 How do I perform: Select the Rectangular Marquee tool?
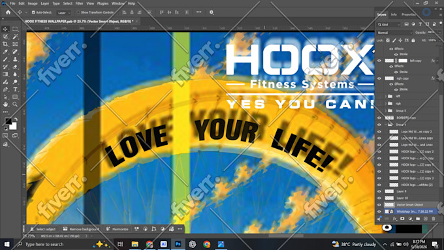coord(15,29)
